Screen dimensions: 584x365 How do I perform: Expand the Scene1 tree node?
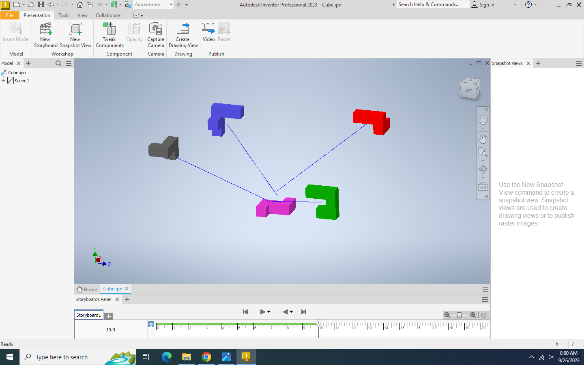click(3, 81)
